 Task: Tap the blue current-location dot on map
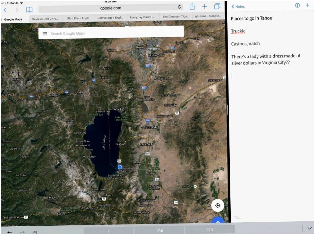click(x=120, y=167)
